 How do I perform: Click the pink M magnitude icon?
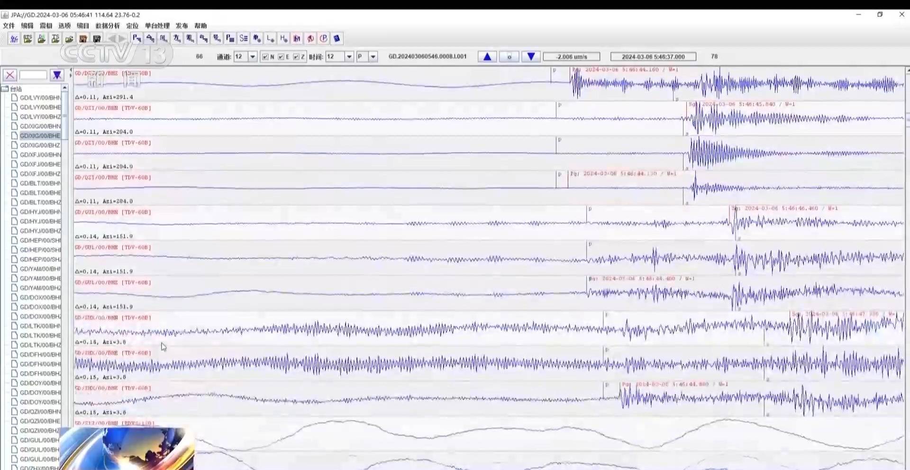click(x=297, y=38)
